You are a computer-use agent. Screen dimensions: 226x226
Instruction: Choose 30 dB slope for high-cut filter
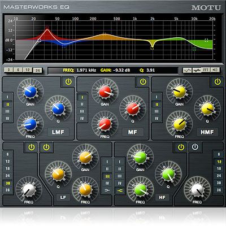pos(219,183)
